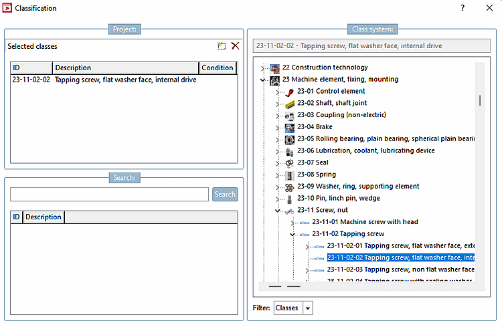Click the Condition column header
The height and width of the screenshot is (321, 502).
click(218, 68)
